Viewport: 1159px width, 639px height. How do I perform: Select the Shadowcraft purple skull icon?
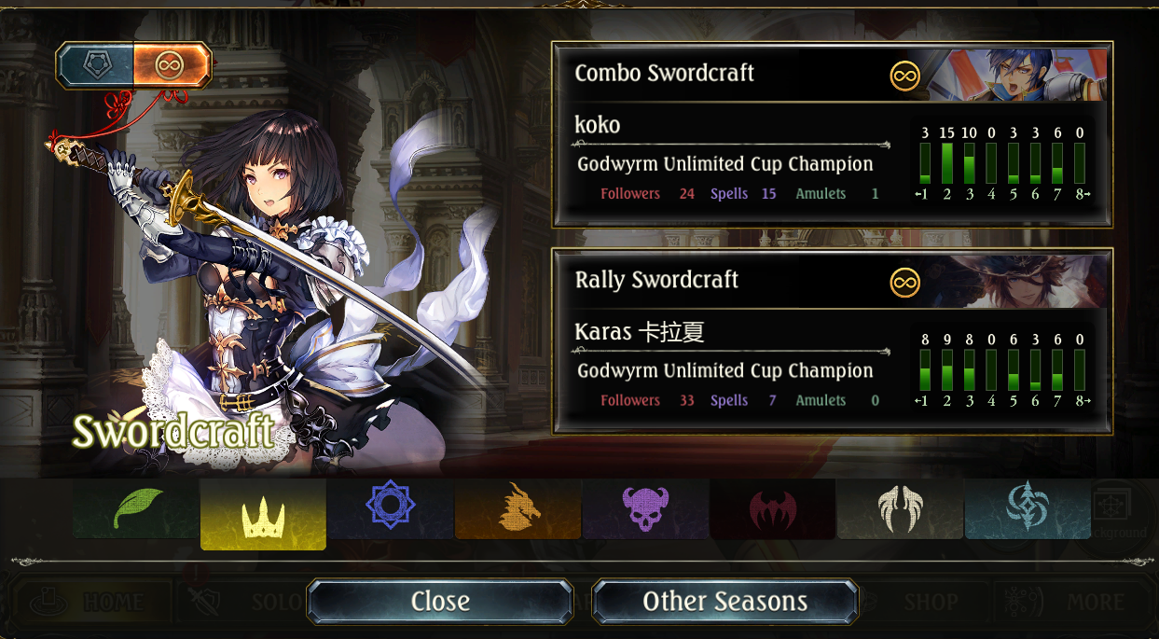645,509
